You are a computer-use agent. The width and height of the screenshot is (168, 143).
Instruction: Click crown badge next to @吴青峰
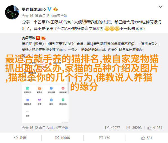pyautogui.click(x=43, y=38)
